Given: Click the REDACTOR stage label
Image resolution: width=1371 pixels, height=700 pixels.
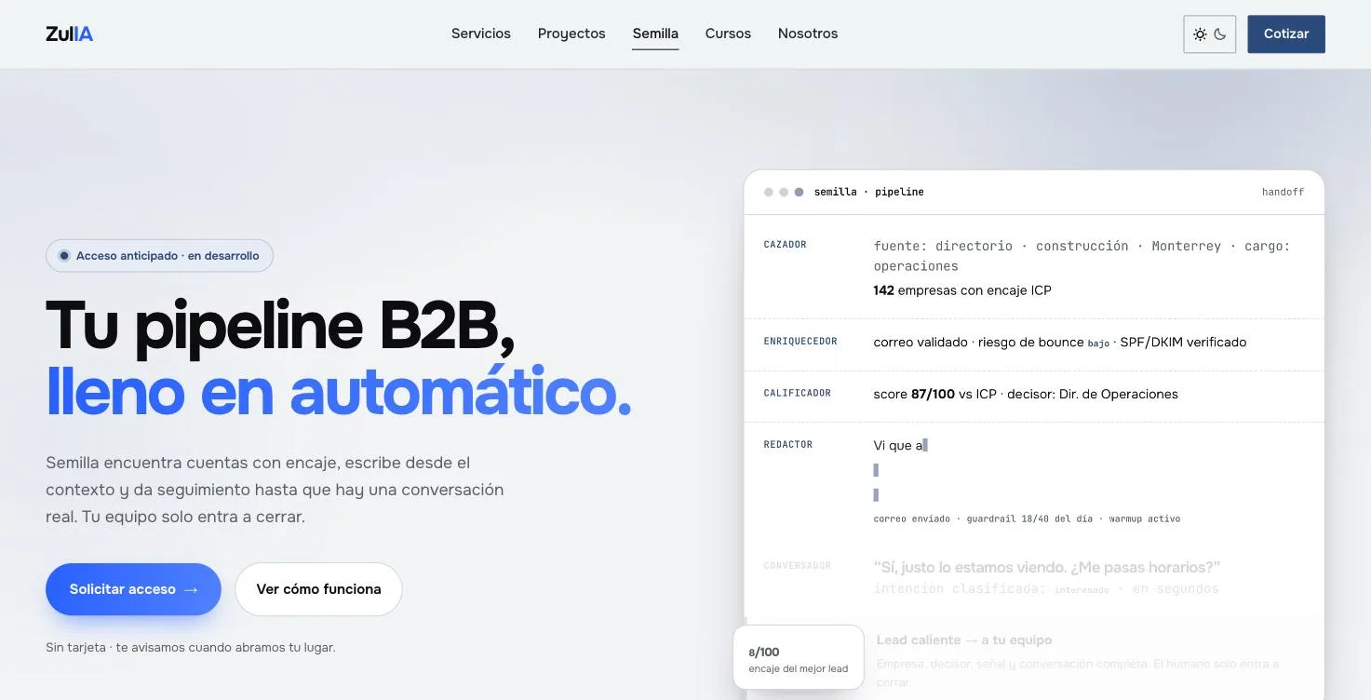Looking at the screenshot, I should coord(787,445).
